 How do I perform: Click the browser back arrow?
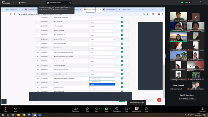[3, 14]
